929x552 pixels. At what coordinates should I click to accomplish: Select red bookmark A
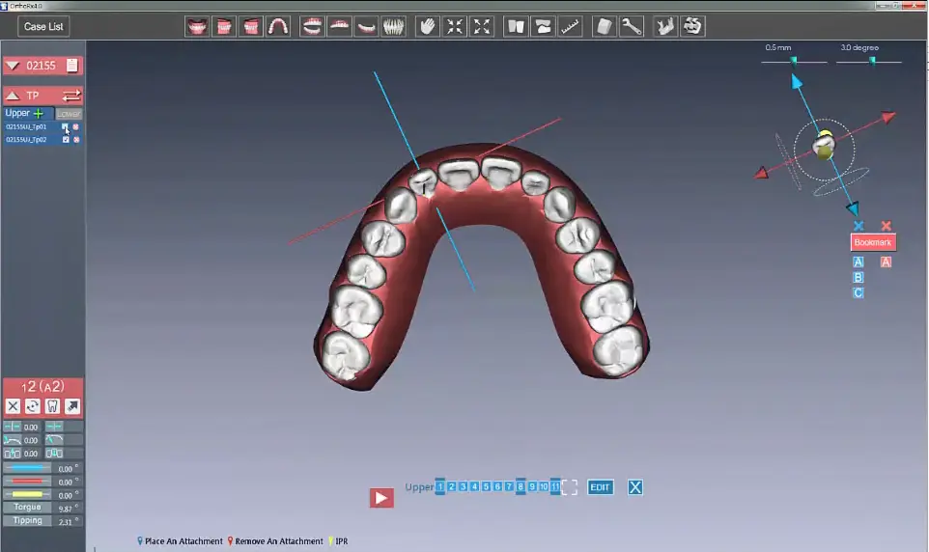pos(886,262)
